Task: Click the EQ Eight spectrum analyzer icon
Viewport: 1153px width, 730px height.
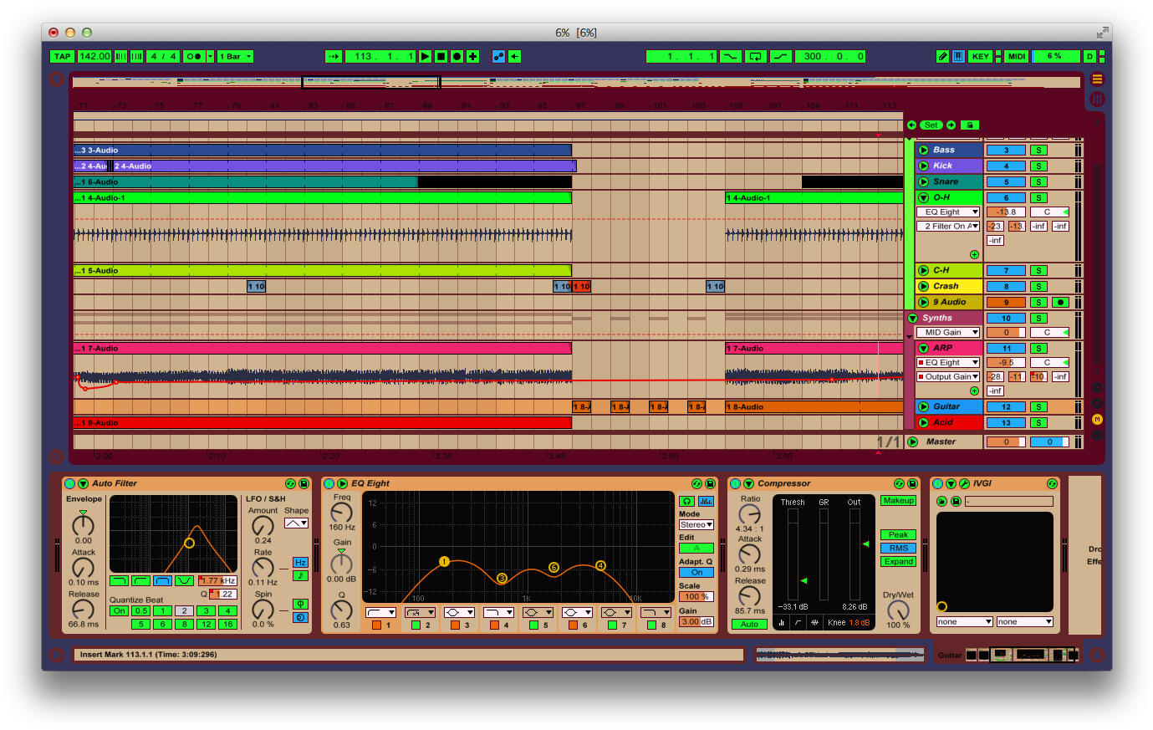Action: tap(707, 501)
